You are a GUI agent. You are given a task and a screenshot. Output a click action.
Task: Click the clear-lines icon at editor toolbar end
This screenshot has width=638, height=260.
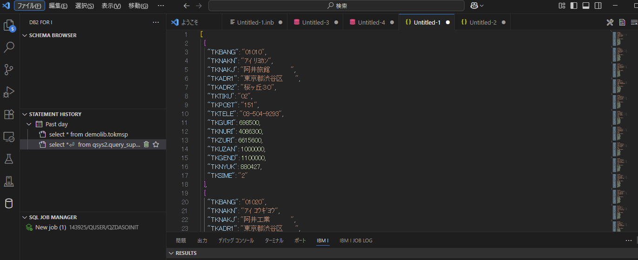(634, 22)
